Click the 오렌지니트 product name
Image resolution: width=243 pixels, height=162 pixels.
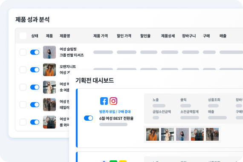(68, 67)
